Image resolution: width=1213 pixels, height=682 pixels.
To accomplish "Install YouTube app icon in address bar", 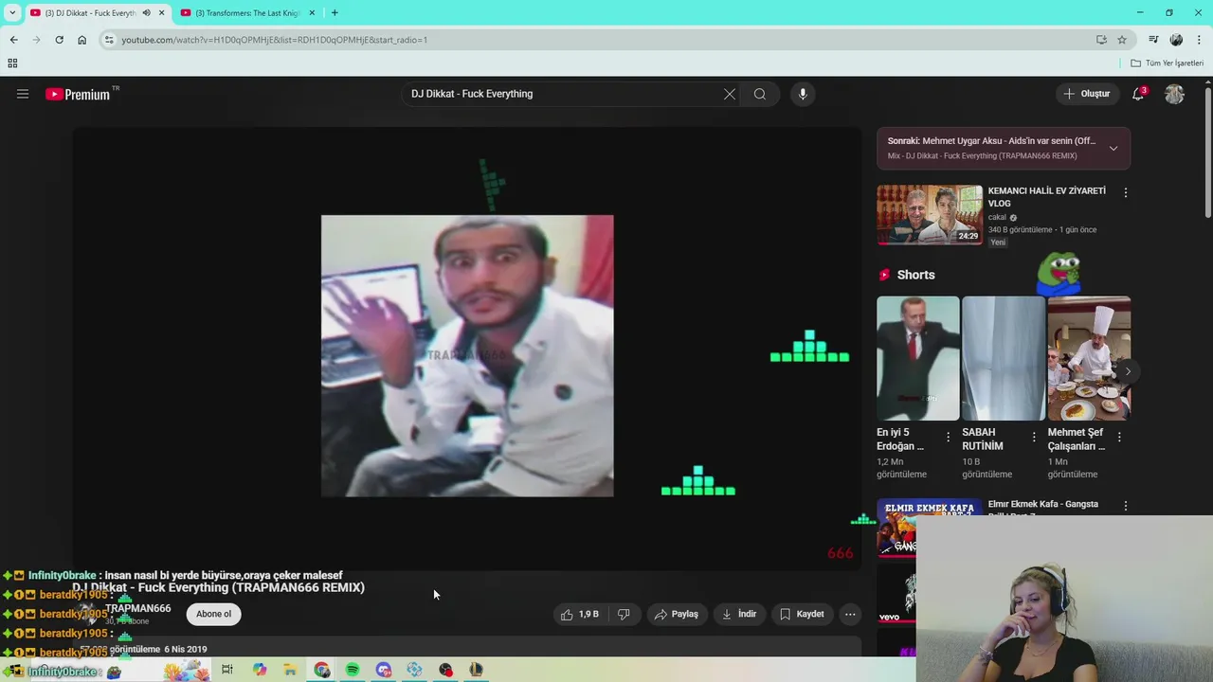I will point(1101,40).
